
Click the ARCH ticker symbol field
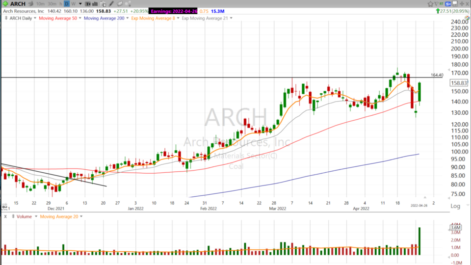[x=18, y=4]
